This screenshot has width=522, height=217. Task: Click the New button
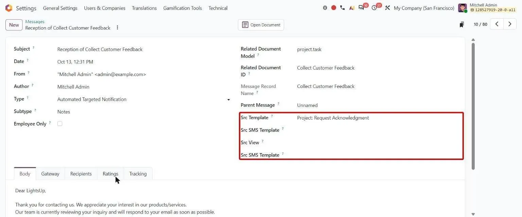(14, 25)
